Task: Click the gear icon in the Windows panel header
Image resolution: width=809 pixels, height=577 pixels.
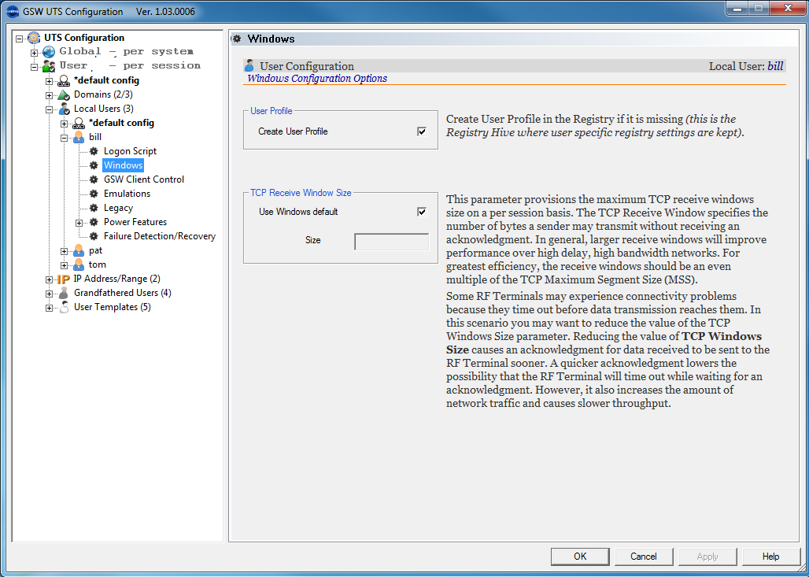Action: click(x=237, y=39)
